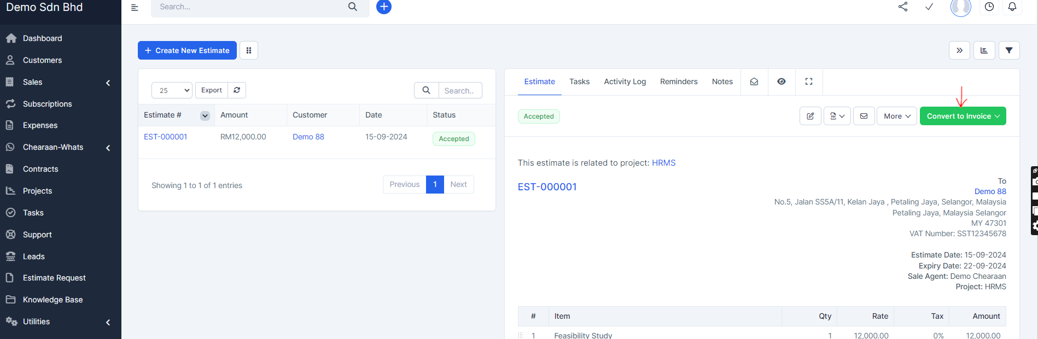This screenshot has height=339, width=1038.
Task: Click the share icon in top bar
Action: 903,7
